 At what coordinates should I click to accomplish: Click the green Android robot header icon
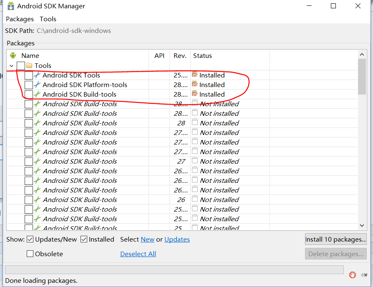(x=13, y=55)
